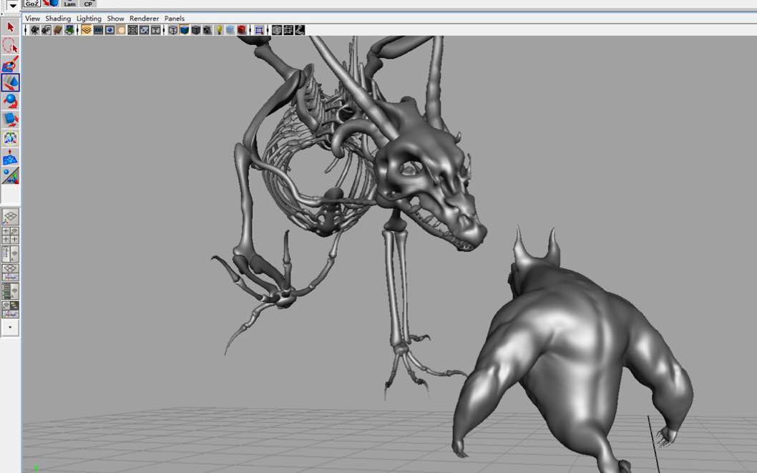
Task: Click the Image Plane icon
Action: click(69, 30)
